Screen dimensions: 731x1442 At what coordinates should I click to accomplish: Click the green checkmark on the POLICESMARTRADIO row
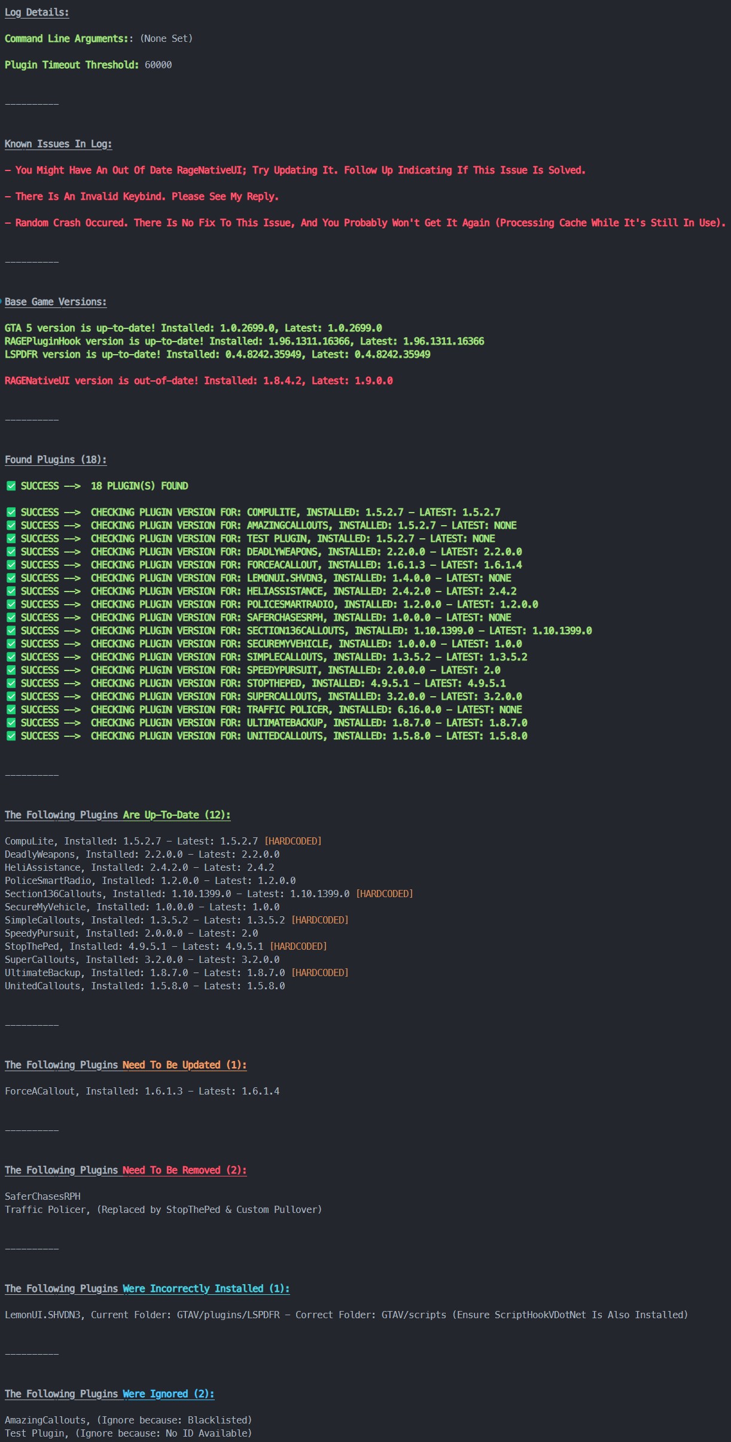point(11,604)
